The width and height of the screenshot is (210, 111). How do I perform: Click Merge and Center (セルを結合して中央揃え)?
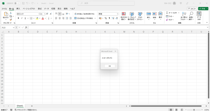(x=84, y=18)
